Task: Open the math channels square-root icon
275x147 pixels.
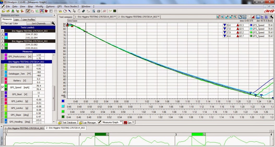Action: [x=104, y=11]
